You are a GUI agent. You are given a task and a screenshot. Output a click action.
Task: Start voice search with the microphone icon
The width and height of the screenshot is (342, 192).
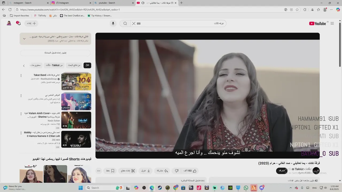(113, 23)
